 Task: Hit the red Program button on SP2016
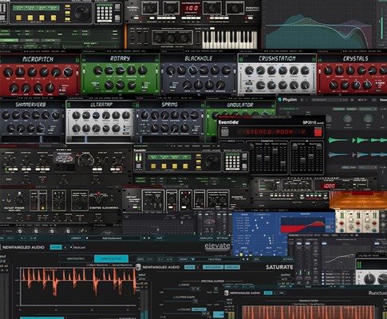coord(318,132)
